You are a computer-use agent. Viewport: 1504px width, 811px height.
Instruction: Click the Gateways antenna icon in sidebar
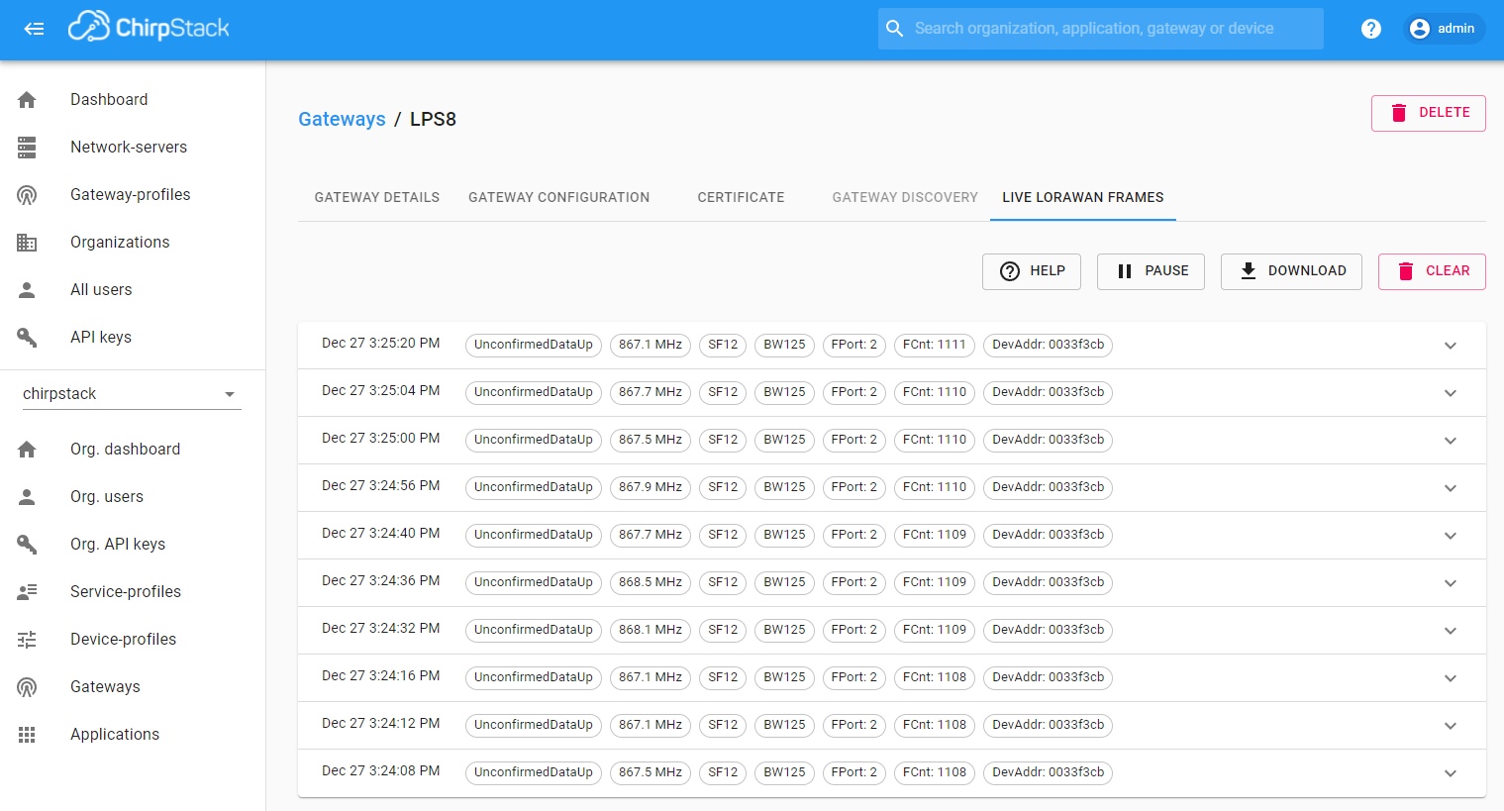(x=27, y=687)
